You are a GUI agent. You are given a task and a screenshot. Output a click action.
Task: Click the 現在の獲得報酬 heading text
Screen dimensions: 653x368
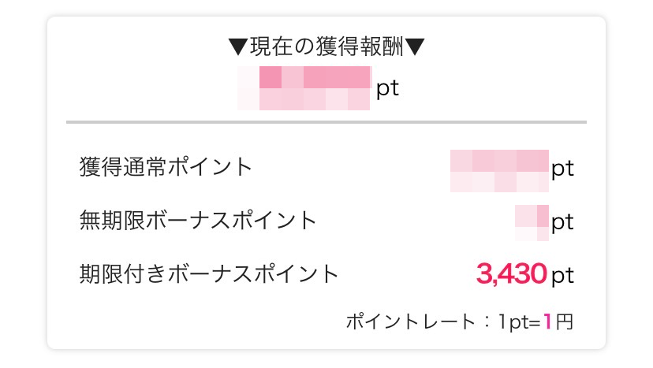326,48
